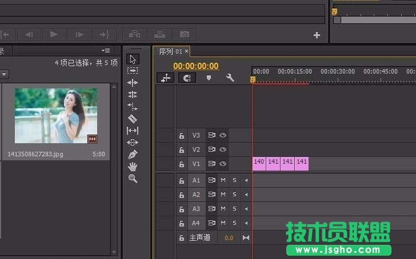Mute the A4 audio track
This screenshot has width=416, height=259.
coord(223,223)
